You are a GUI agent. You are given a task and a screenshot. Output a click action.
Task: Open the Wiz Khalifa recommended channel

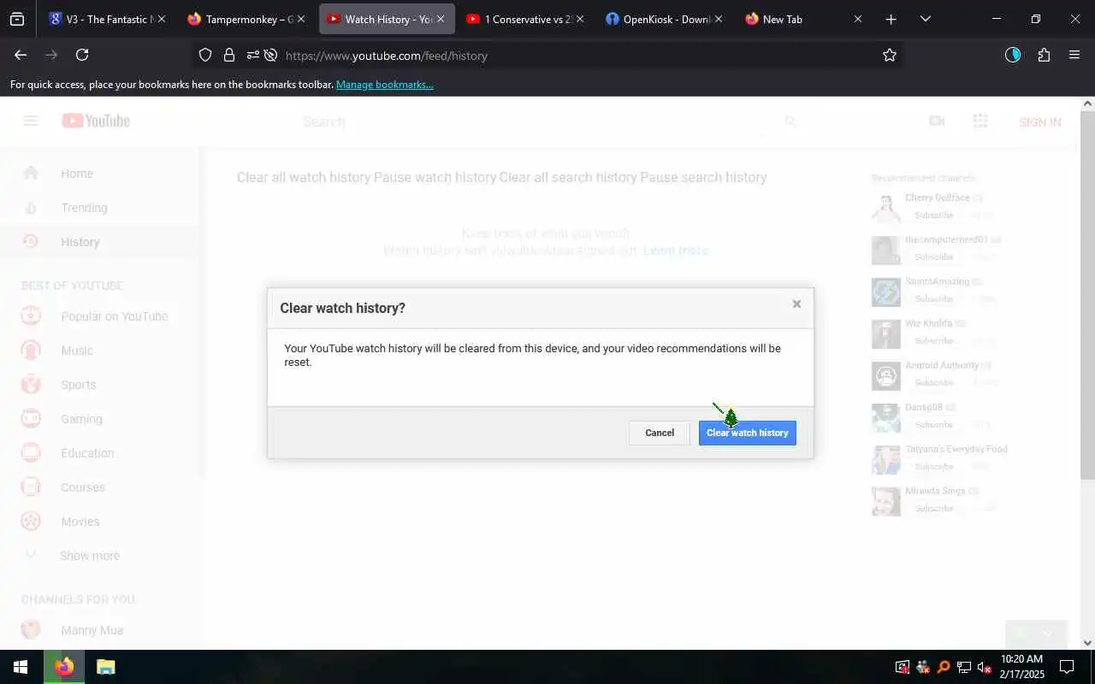tap(928, 324)
